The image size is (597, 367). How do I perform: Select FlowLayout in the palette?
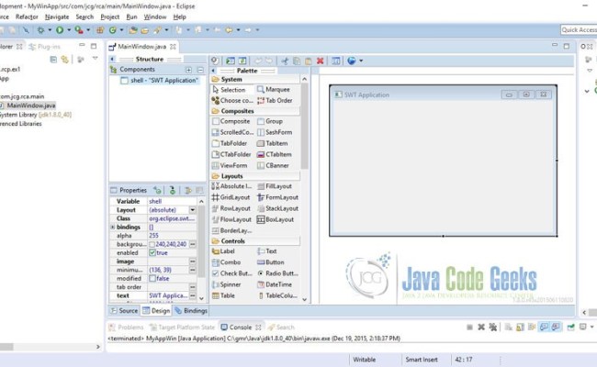[x=231, y=219]
